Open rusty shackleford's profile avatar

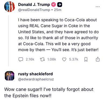(x=9, y=76)
